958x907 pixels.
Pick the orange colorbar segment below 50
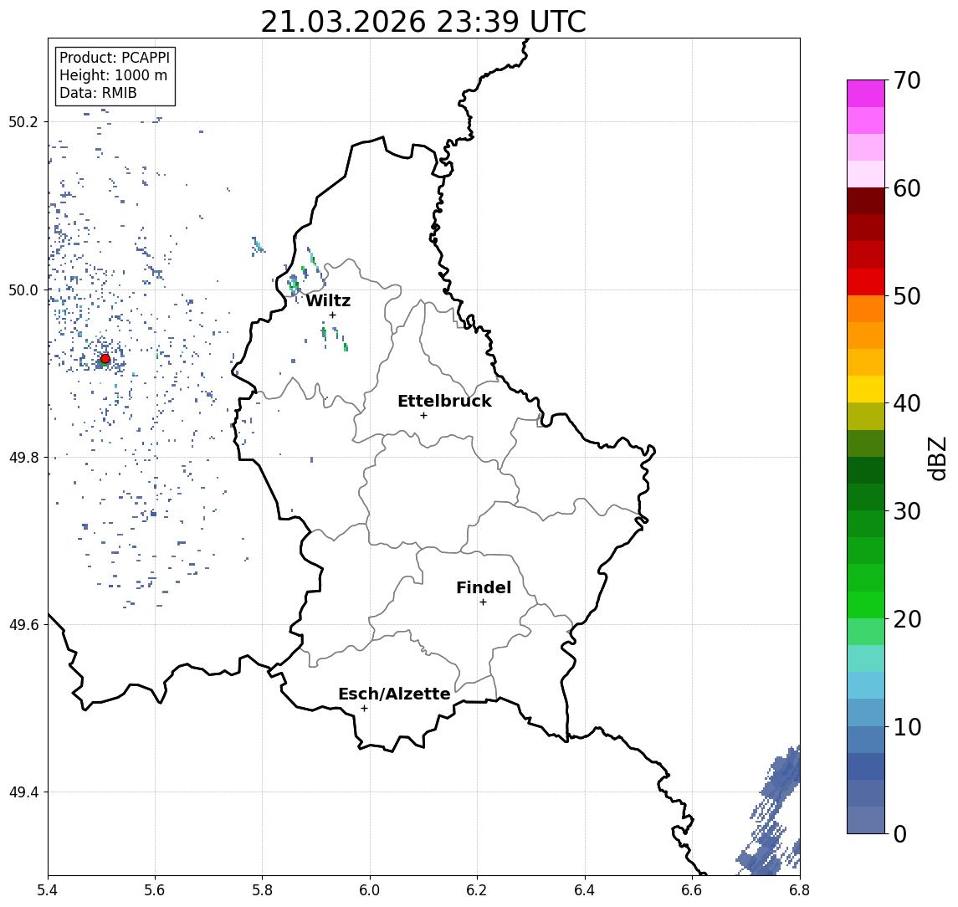[866, 309]
